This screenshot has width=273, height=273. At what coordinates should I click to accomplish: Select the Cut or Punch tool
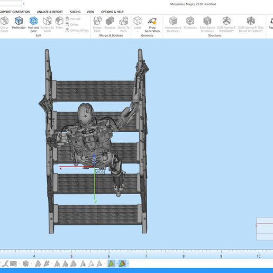click(x=4, y=24)
